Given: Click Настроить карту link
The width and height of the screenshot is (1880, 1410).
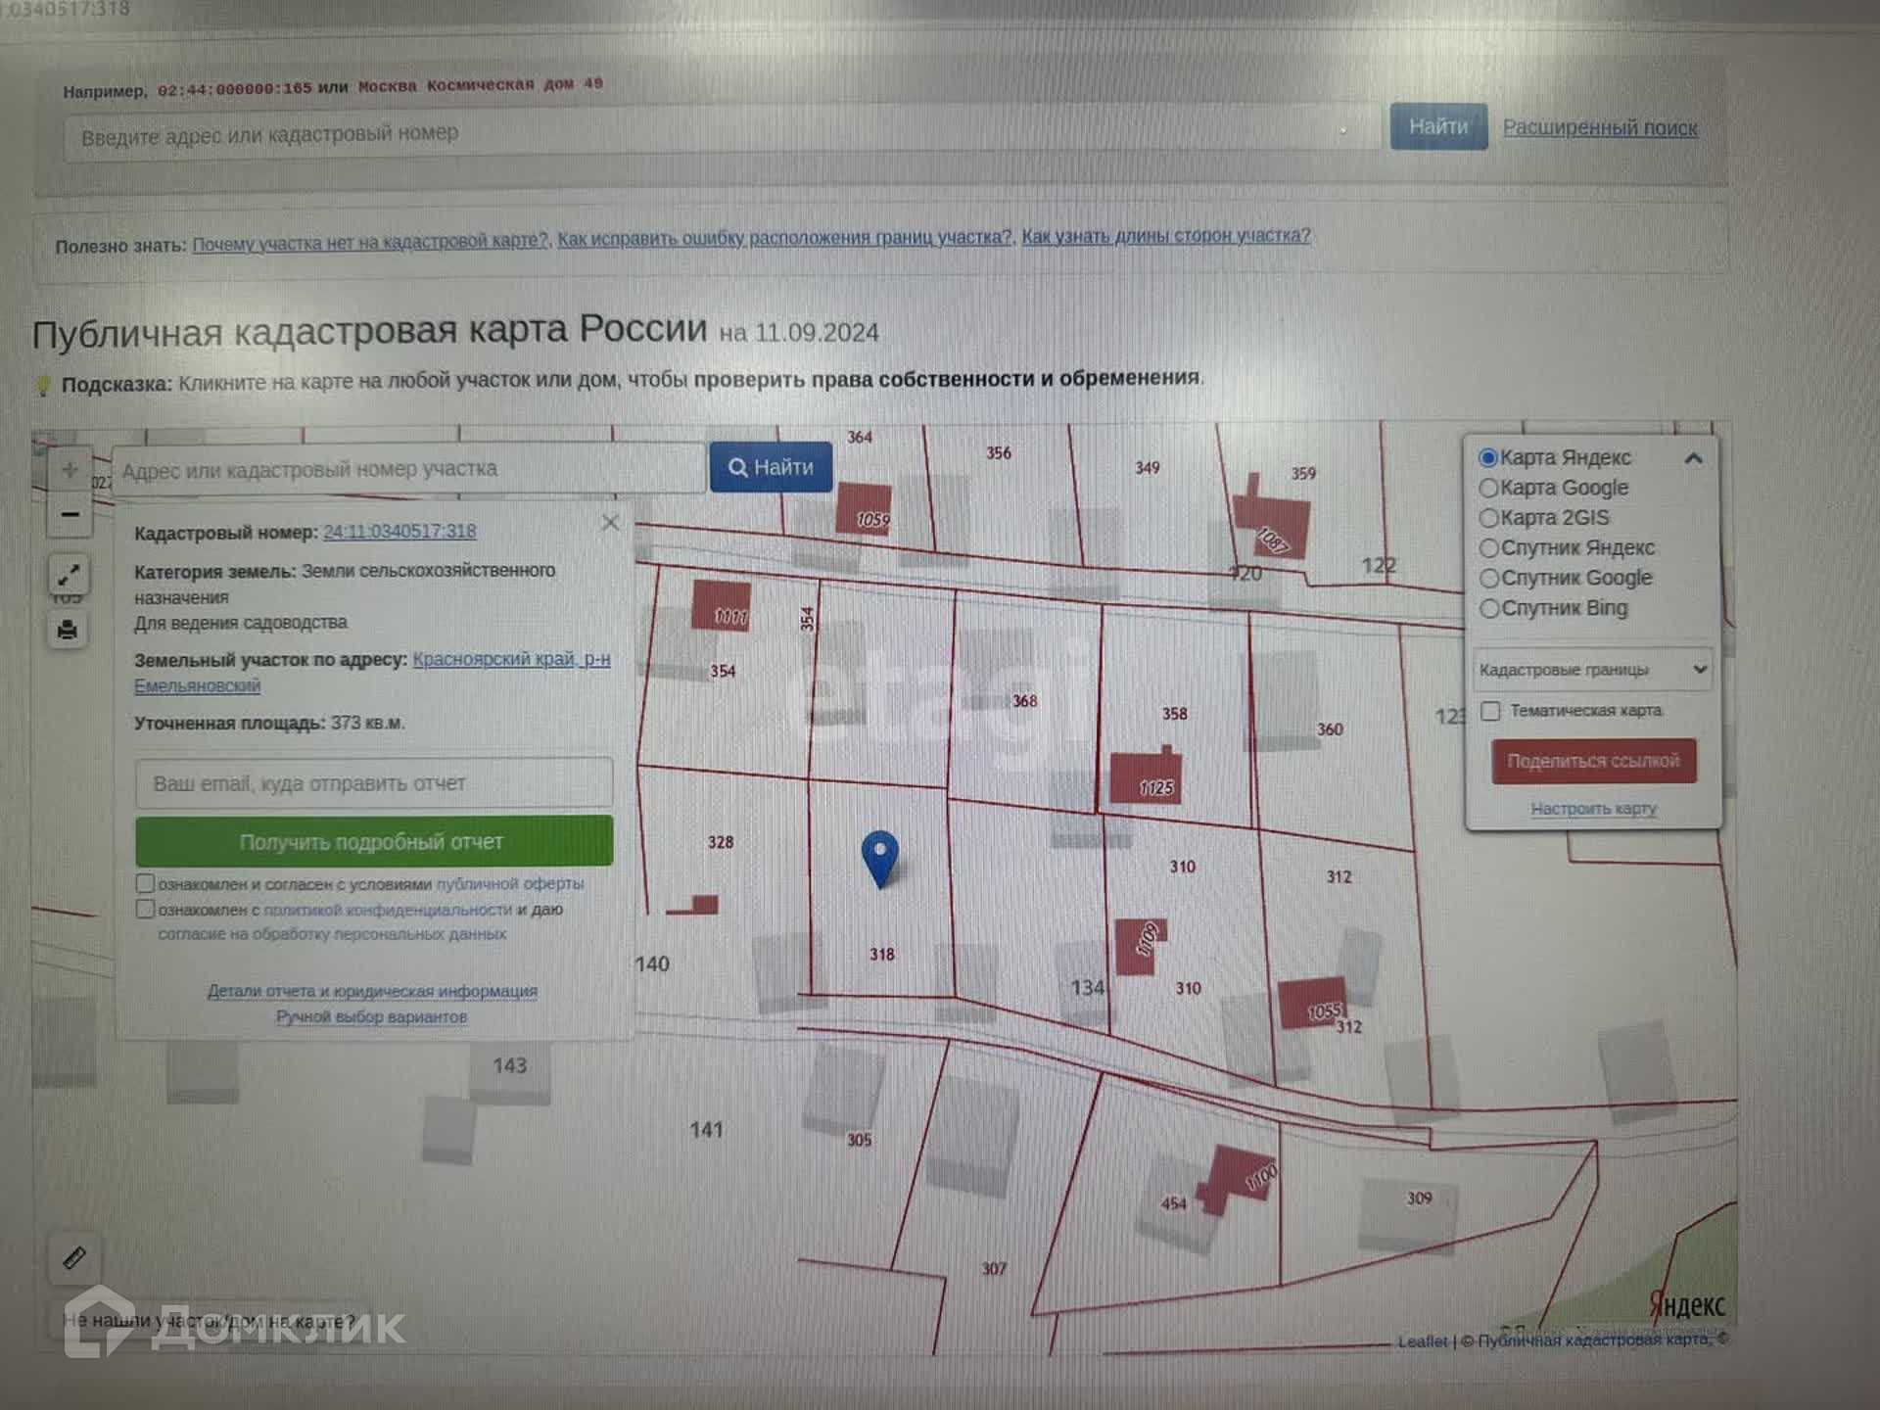Looking at the screenshot, I should pos(1593,809).
